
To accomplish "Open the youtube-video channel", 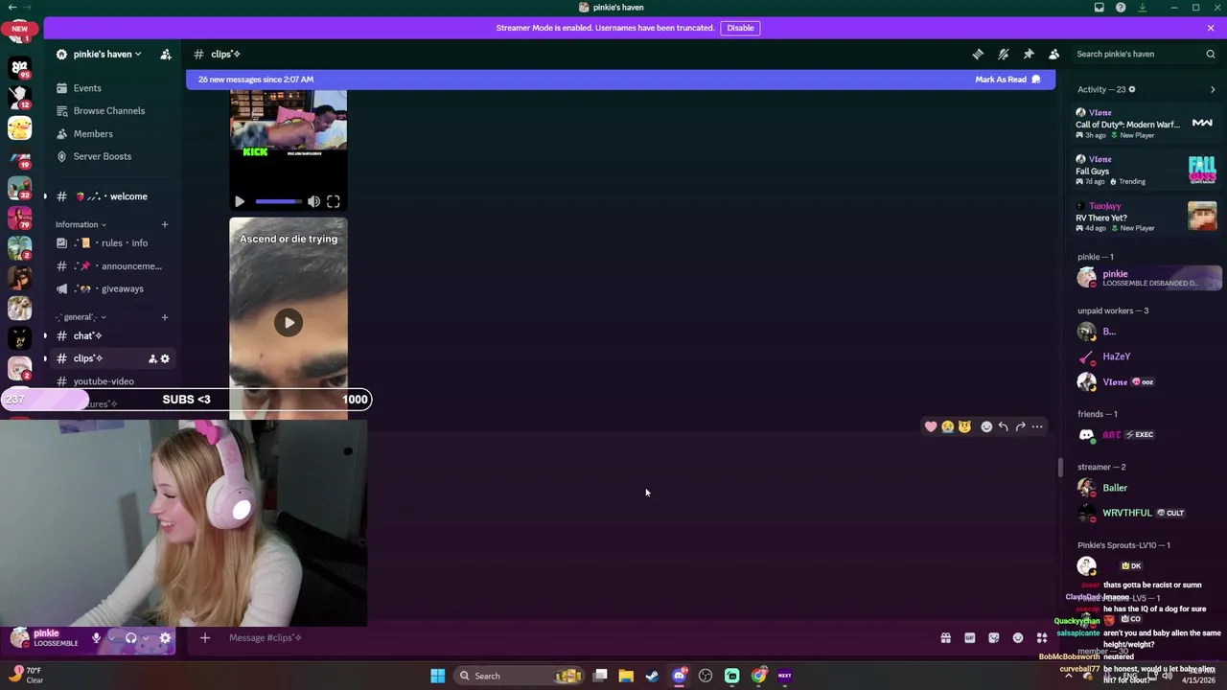I will click(x=113, y=381).
